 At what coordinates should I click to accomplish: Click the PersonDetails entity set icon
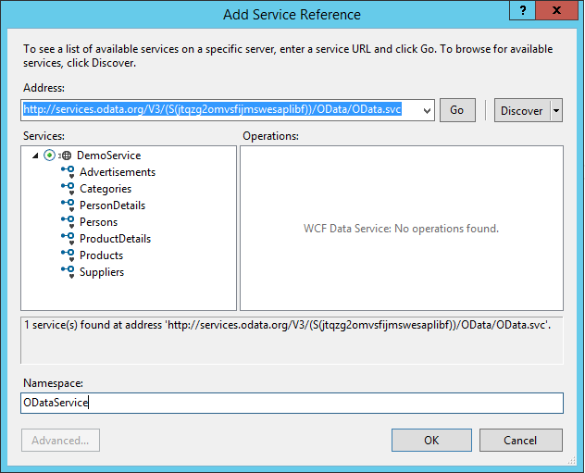click(68, 205)
